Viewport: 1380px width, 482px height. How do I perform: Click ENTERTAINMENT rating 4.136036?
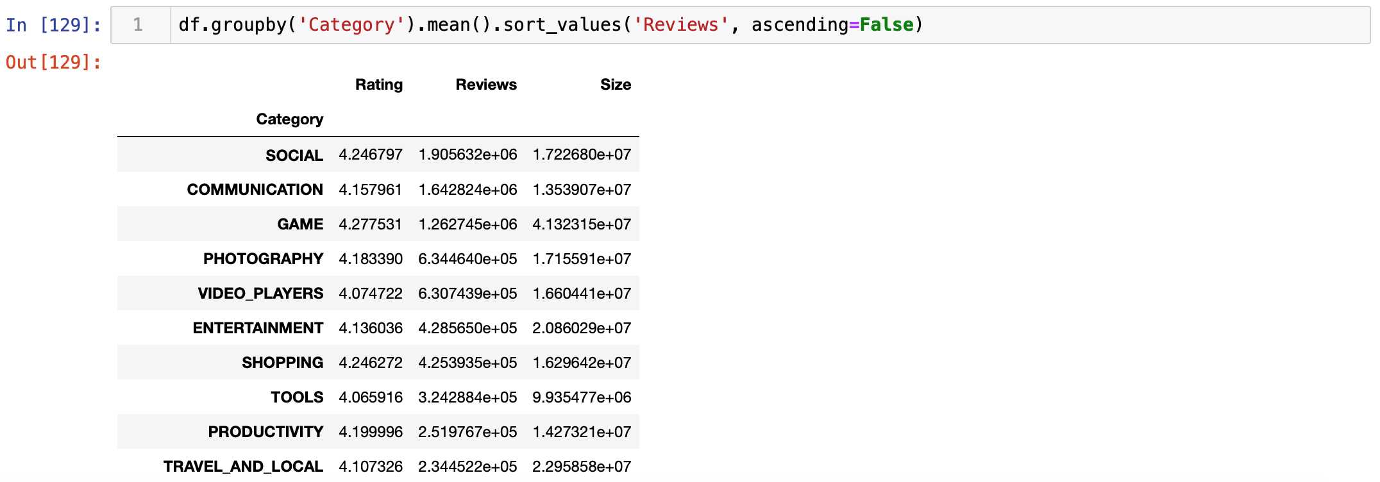click(x=371, y=328)
